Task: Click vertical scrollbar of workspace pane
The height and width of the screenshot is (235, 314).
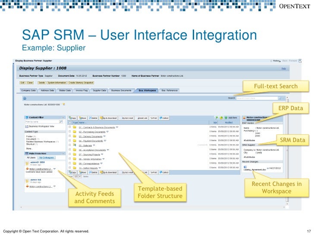Action: 287,150
